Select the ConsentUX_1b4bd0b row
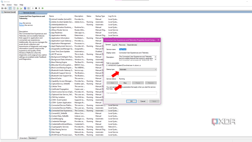 (84, 113)
